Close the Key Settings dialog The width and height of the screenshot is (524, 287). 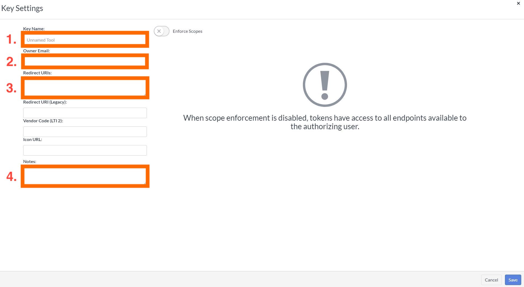pyautogui.click(x=518, y=3)
